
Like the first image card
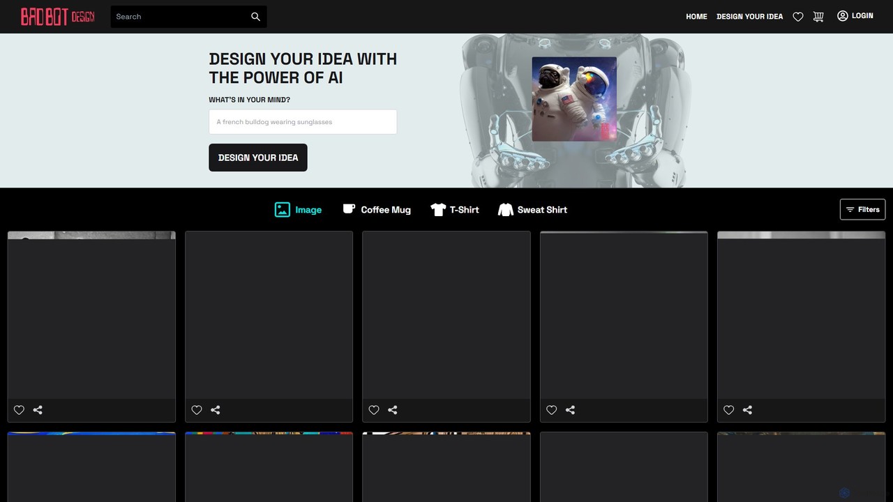coord(20,410)
